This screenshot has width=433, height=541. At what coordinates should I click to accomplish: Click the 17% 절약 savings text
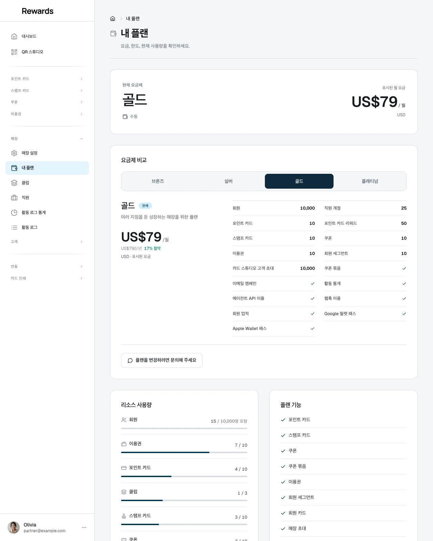coord(152,249)
